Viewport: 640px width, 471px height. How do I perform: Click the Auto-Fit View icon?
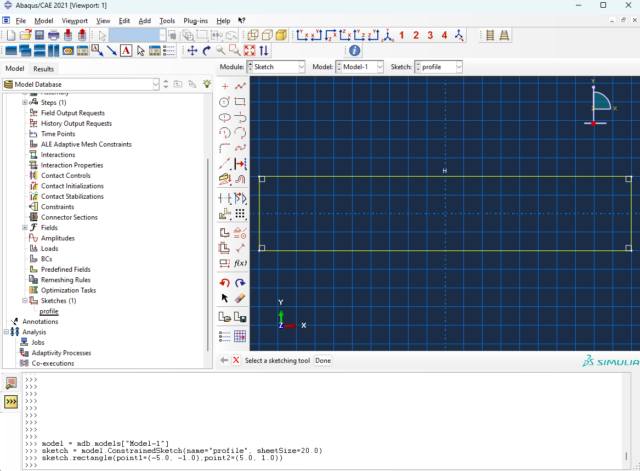pos(250,51)
